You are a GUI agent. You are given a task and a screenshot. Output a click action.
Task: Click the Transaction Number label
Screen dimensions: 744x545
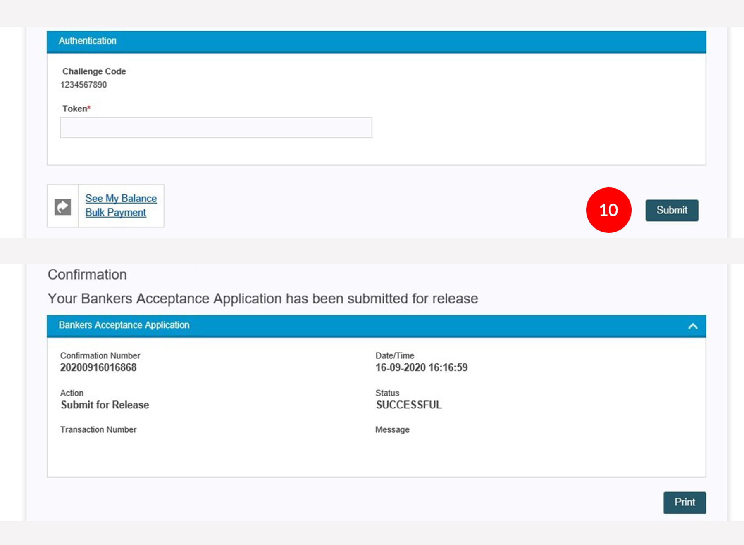(x=98, y=429)
